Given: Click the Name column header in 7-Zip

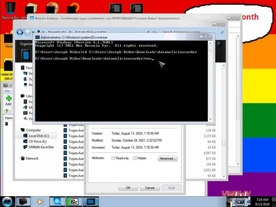Looking at the screenshot, I should click(x=9, y=118).
